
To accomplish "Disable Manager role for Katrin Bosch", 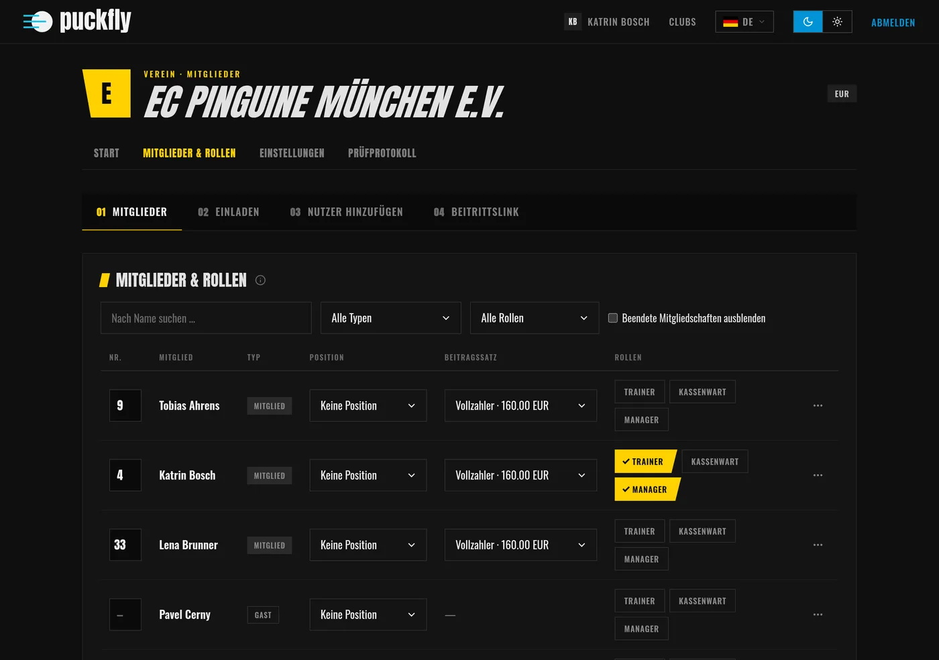I will point(647,490).
